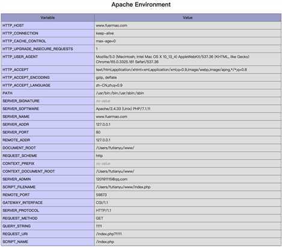Click the "Apache Environment" heading
Image resolution: width=282 pixels, height=247 pixels.
tap(141, 4)
